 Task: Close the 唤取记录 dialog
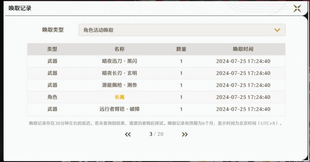[297, 8]
